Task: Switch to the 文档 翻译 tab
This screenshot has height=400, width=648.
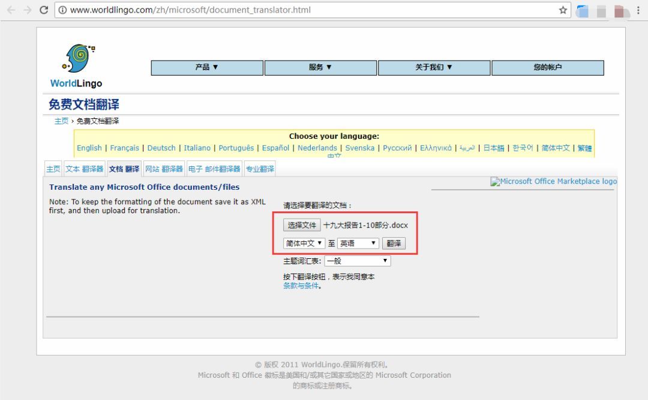Action: [x=124, y=169]
